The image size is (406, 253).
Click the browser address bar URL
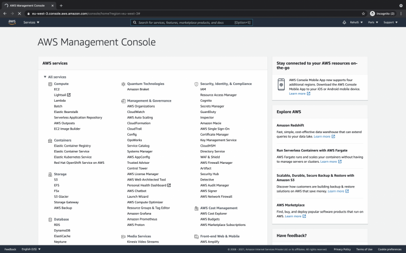pos(86,14)
